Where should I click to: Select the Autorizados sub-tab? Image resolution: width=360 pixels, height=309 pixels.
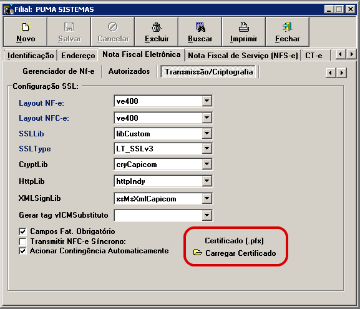coord(129,71)
